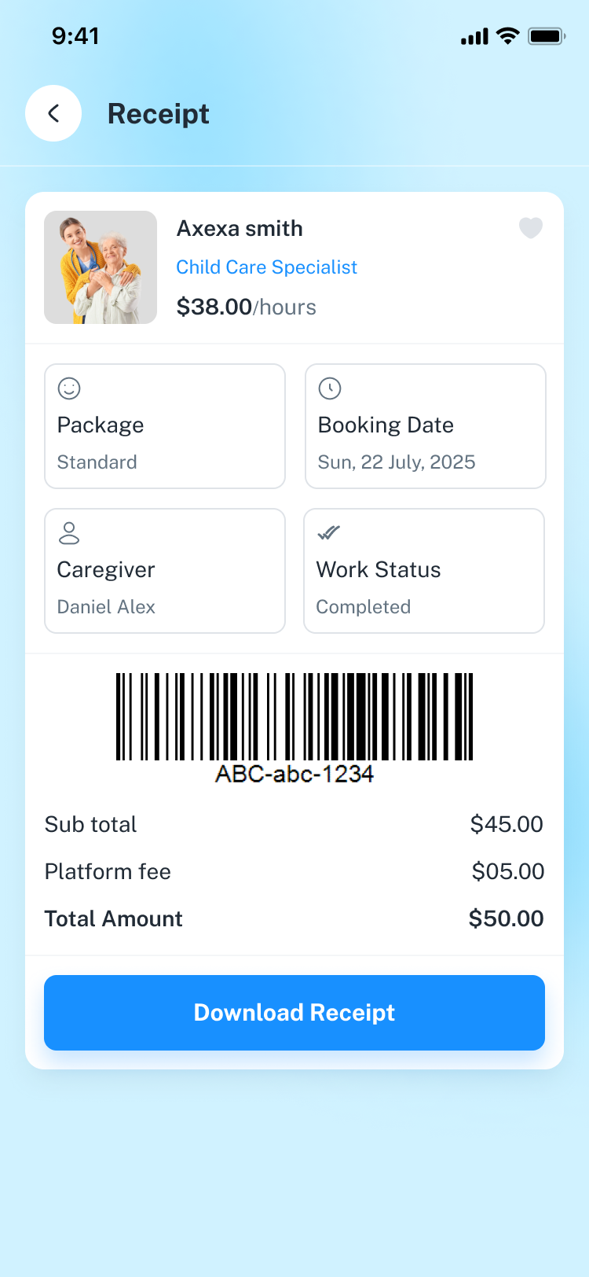Toggle the favorite heart icon
The height and width of the screenshot is (1277, 589).
531,228
